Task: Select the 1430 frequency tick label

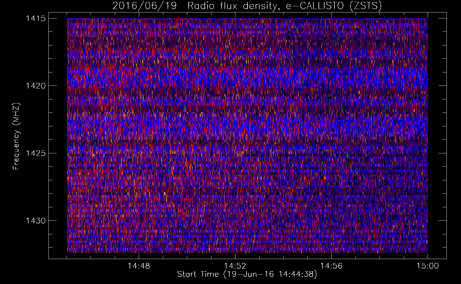Action: (x=36, y=221)
